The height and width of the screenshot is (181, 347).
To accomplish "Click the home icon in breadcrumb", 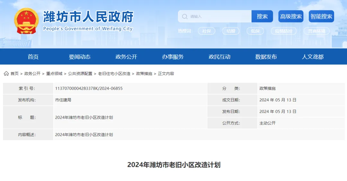I will 6,74.
